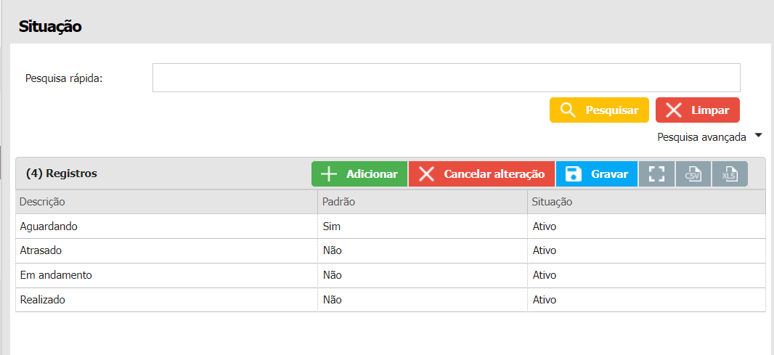Viewport: 774px width, 355px height.
Task: Export records as XLS spreadsheet
Action: pyautogui.click(x=730, y=174)
